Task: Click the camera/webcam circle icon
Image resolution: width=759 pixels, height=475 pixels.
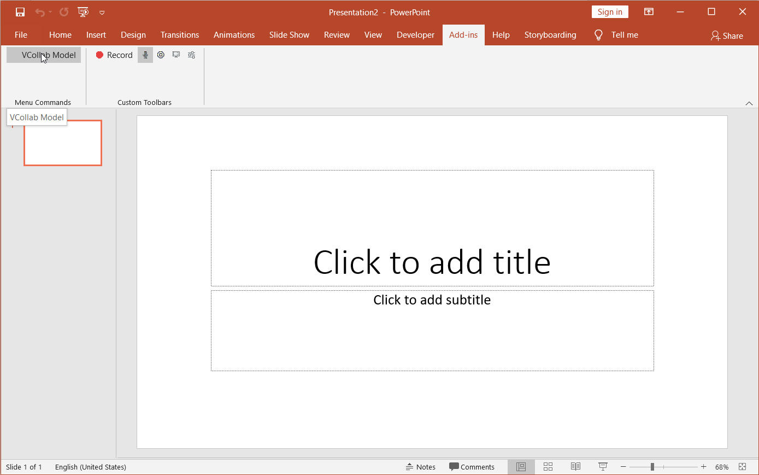Action: [161, 55]
